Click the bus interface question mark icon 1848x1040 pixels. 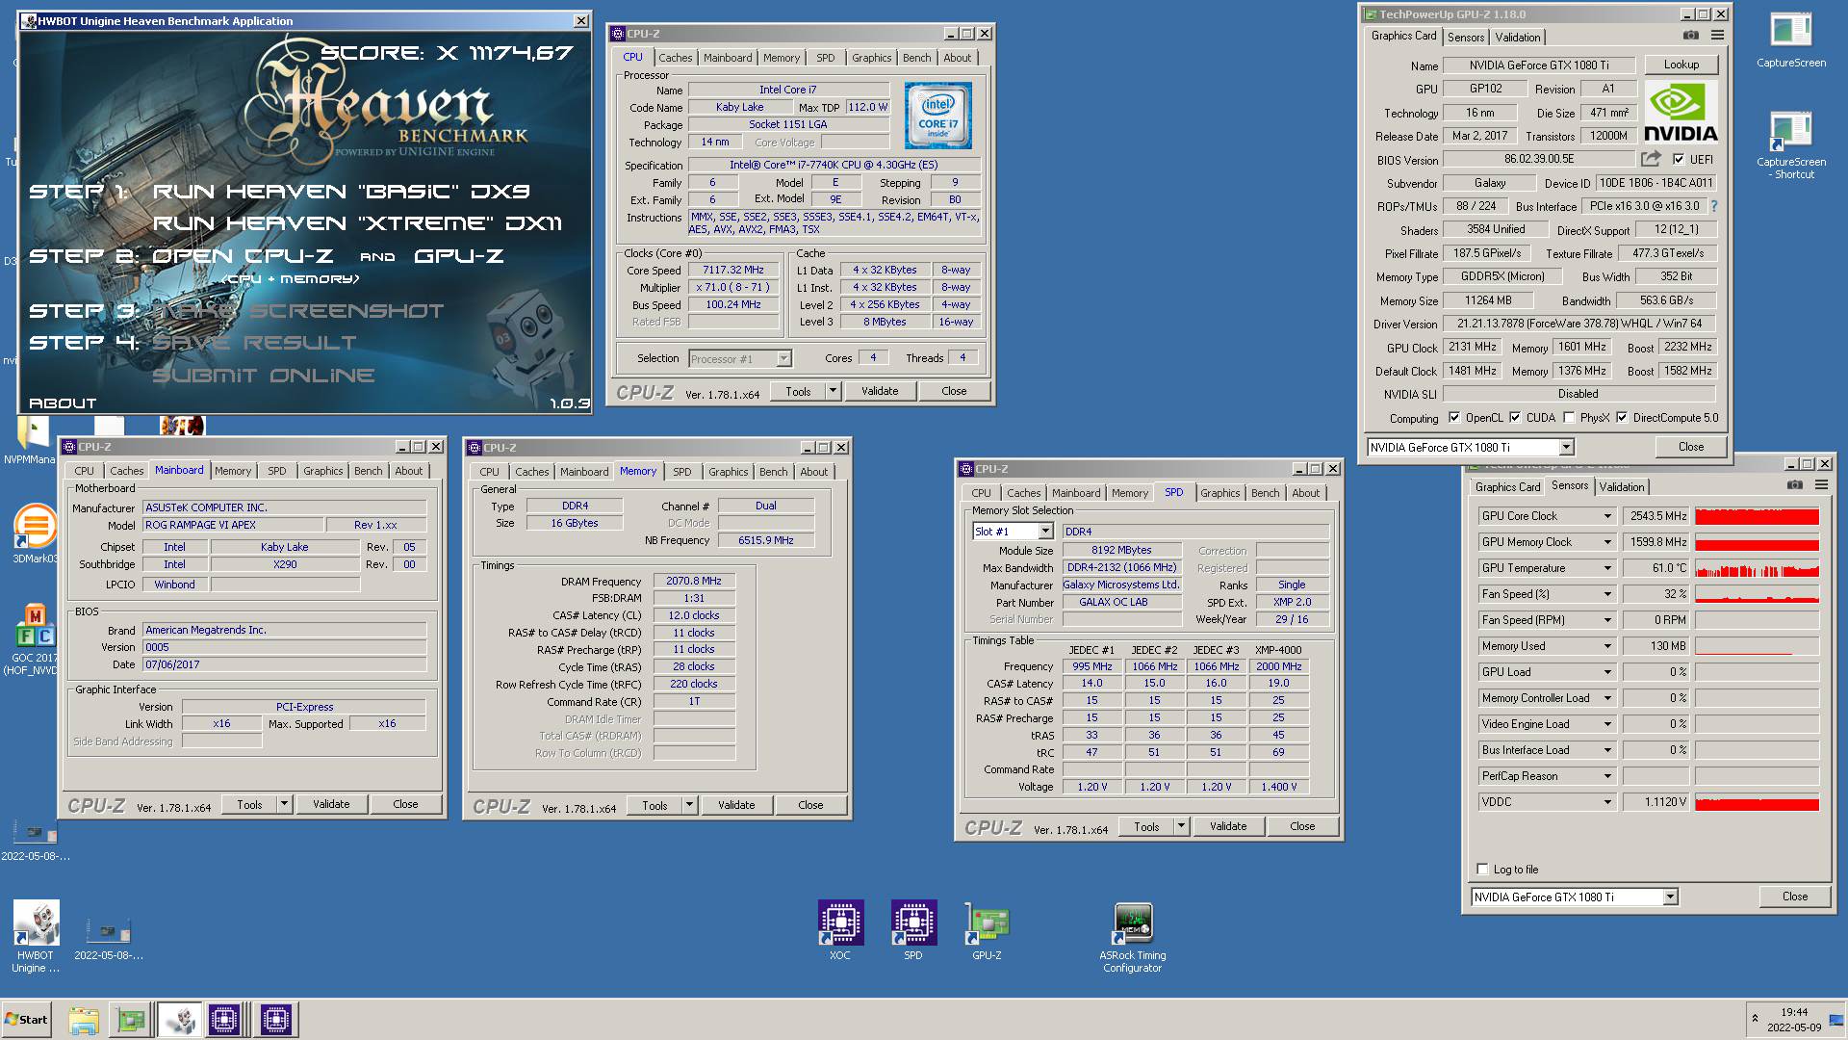click(x=1713, y=206)
